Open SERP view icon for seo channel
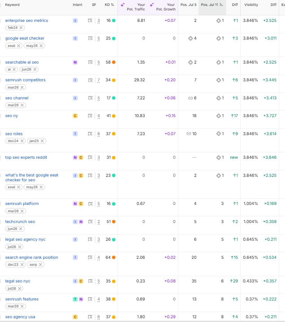 tap(90, 98)
